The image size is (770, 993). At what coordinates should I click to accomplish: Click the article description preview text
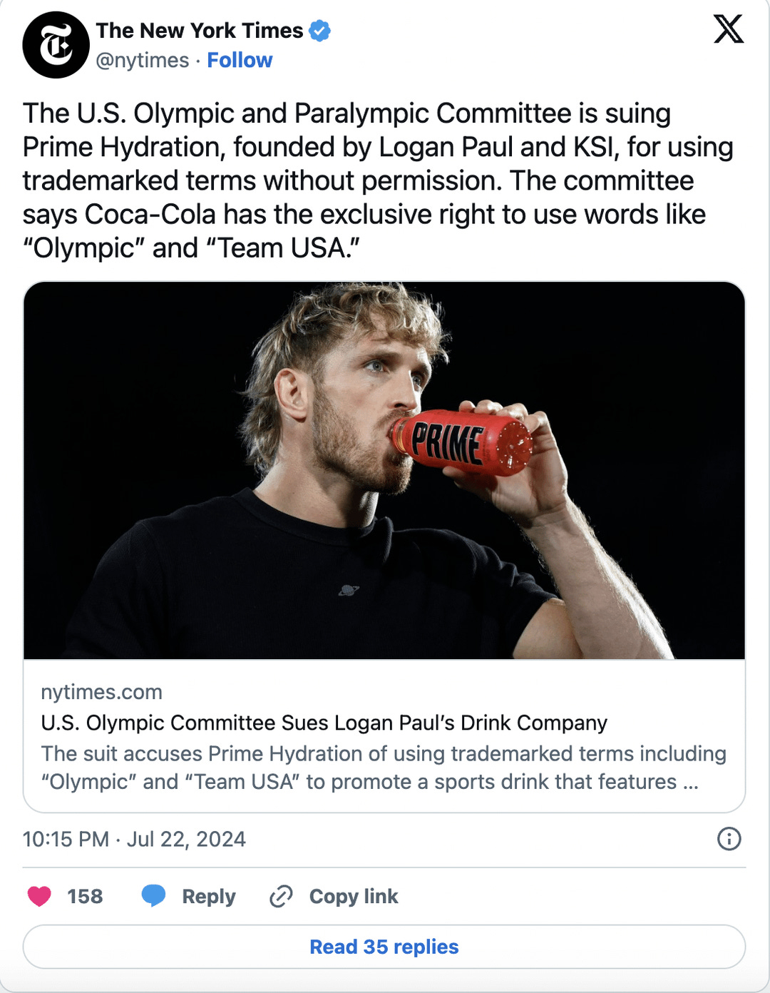[x=384, y=767]
